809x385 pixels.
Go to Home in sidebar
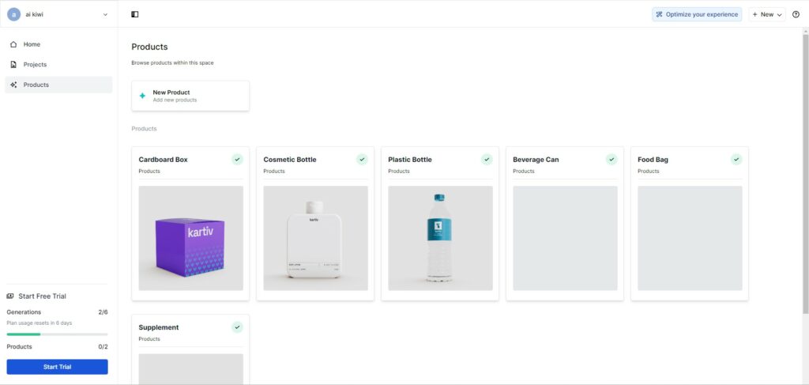tap(58, 44)
